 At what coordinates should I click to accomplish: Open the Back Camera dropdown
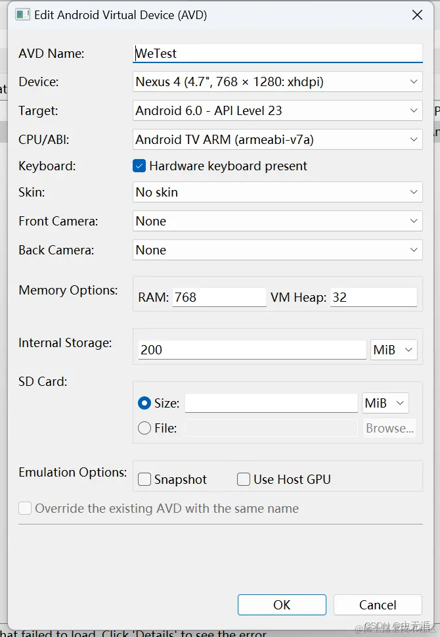(x=277, y=250)
